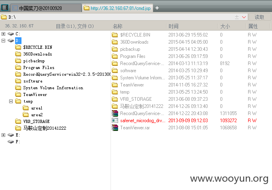Click the 读取 button
The height and width of the screenshot is (190, 272).
(x=259, y=17)
